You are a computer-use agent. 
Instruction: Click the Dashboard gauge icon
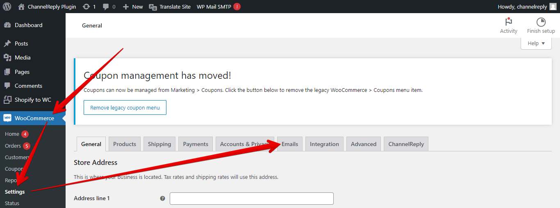(7, 25)
